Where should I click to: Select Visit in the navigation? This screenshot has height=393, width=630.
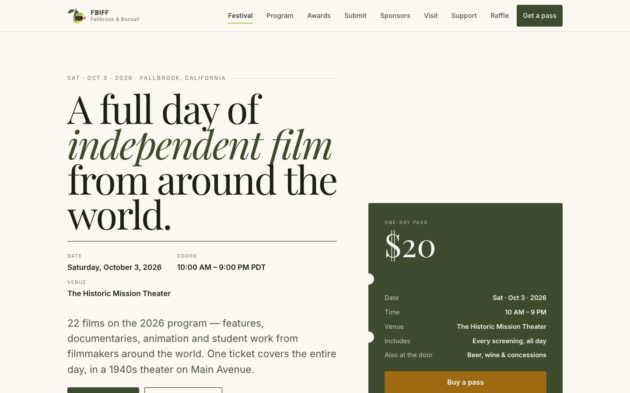coord(431,16)
